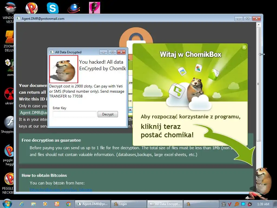Image resolution: width=277 pixels, height=208 pixels.
Task: Click the partially hidden OK button behind dialog
Action: (x=130, y=110)
